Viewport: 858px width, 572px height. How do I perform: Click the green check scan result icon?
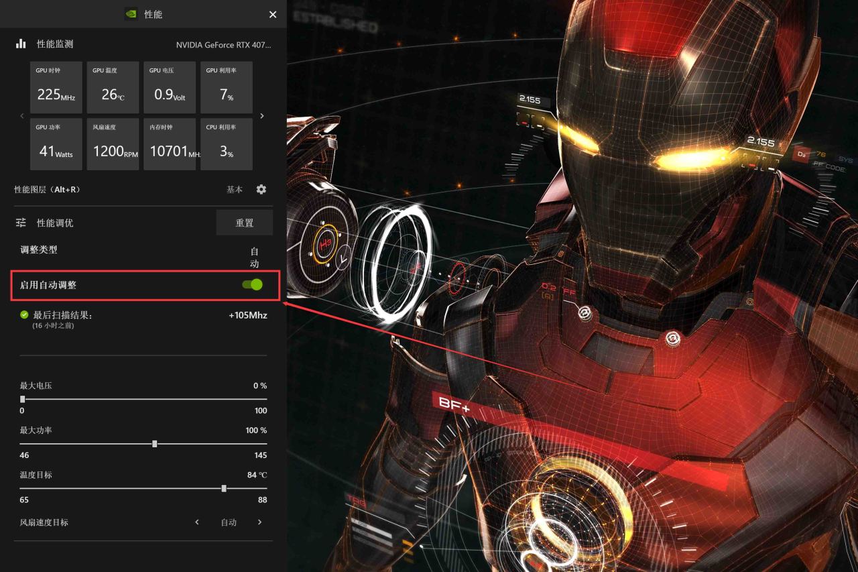tap(25, 314)
